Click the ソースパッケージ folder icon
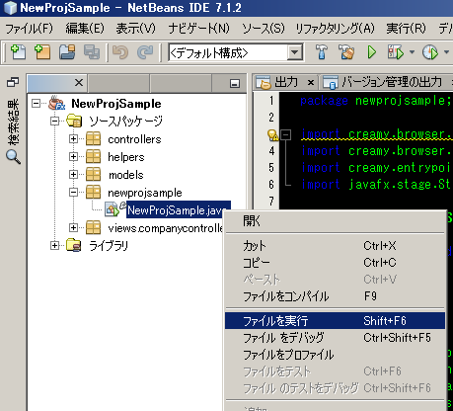453x411 pixels. click(74, 121)
